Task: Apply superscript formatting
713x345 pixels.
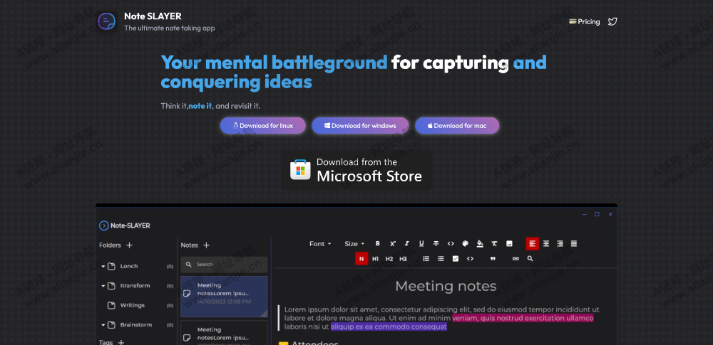Action: tap(392, 244)
